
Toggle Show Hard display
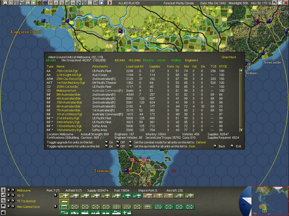(229, 57)
